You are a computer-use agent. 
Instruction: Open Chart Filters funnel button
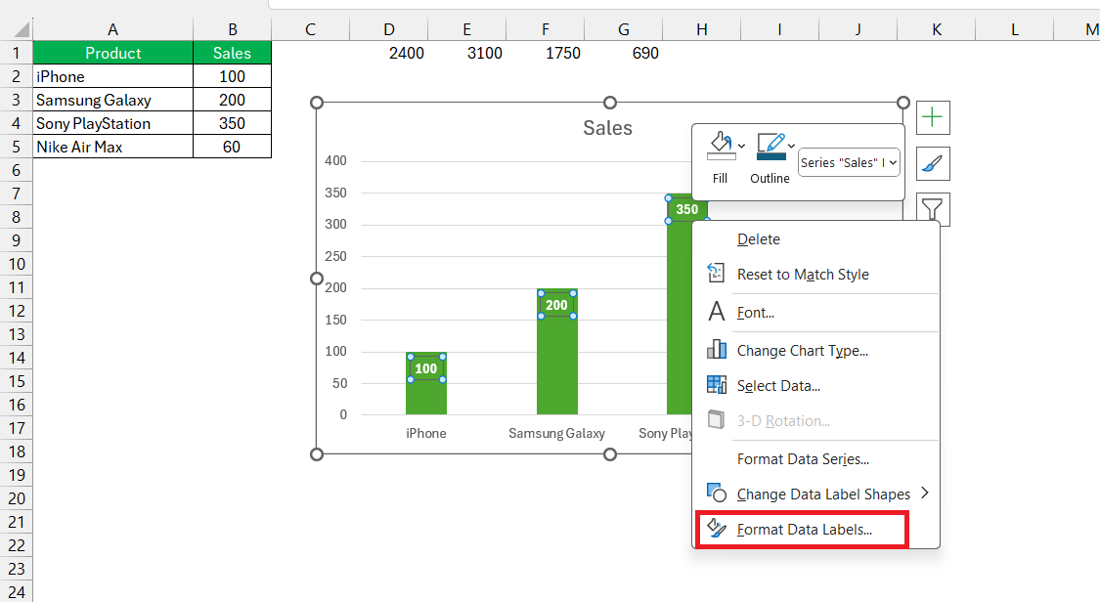(933, 209)
